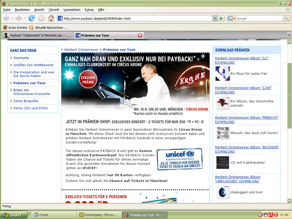
Task: Open the Seine Biografie sidebar link
Action: 26,101
